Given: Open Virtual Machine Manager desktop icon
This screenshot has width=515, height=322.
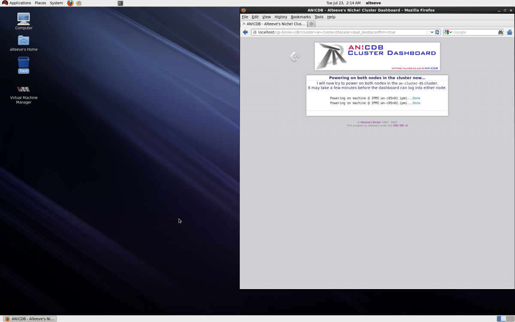Looking at the screenshot, I should click(x=24, y=89).
